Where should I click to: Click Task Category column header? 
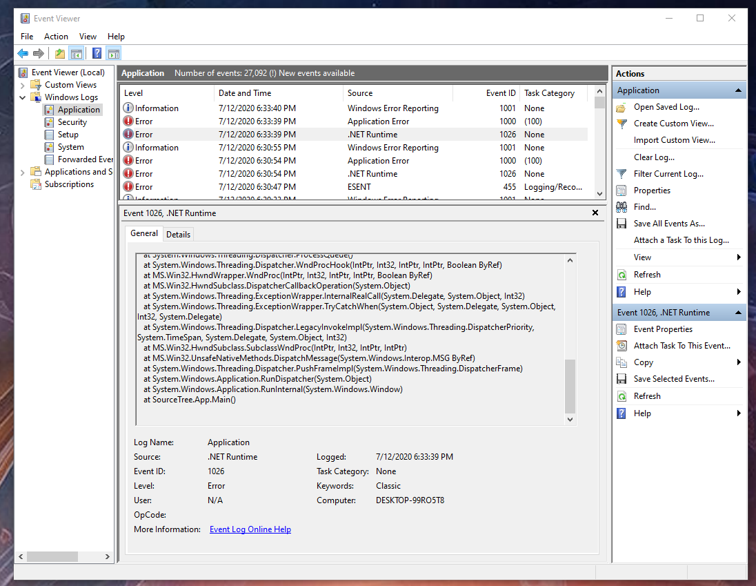[553, 93]
